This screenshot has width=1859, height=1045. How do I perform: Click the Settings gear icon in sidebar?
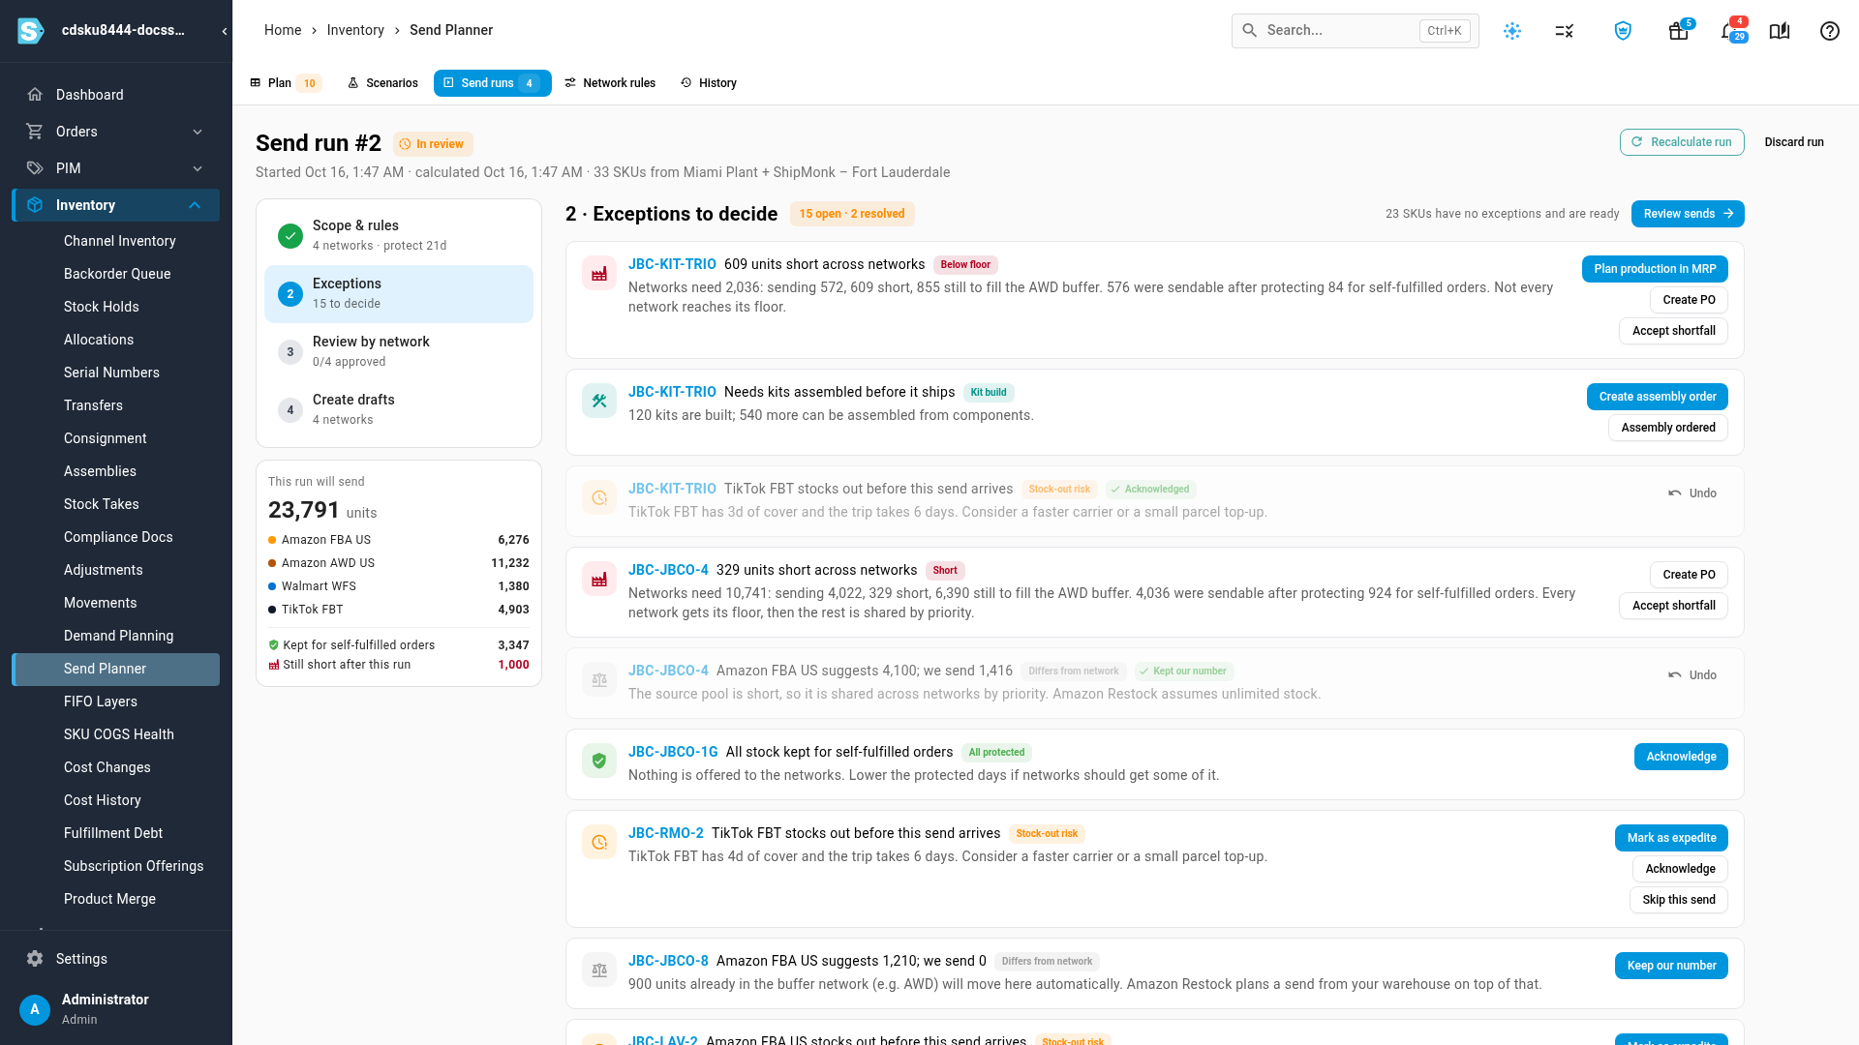[x=35, y=959]
